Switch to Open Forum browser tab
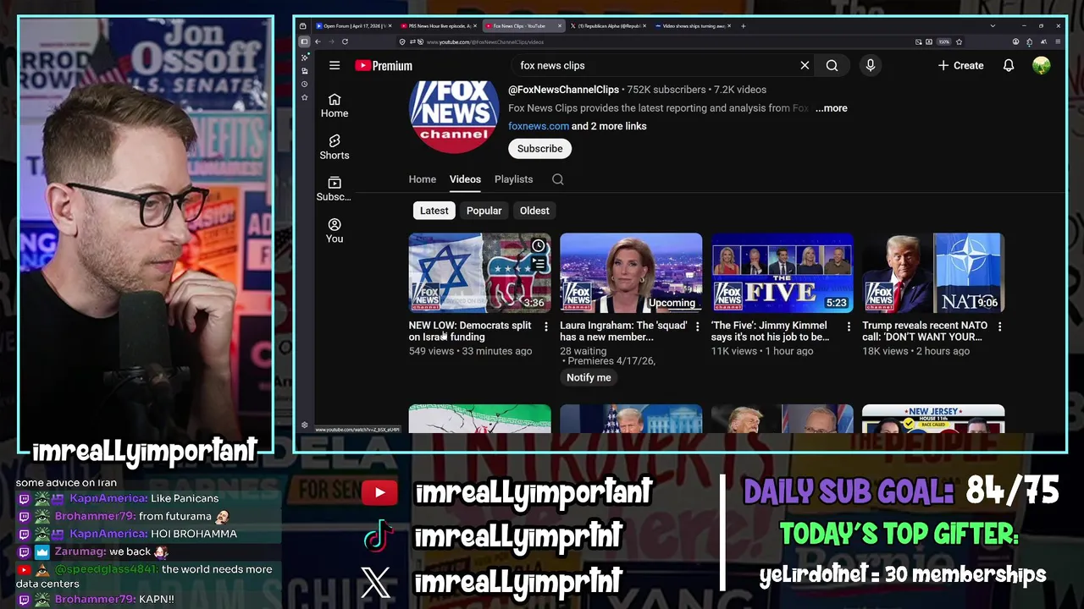 coord(353,26)
